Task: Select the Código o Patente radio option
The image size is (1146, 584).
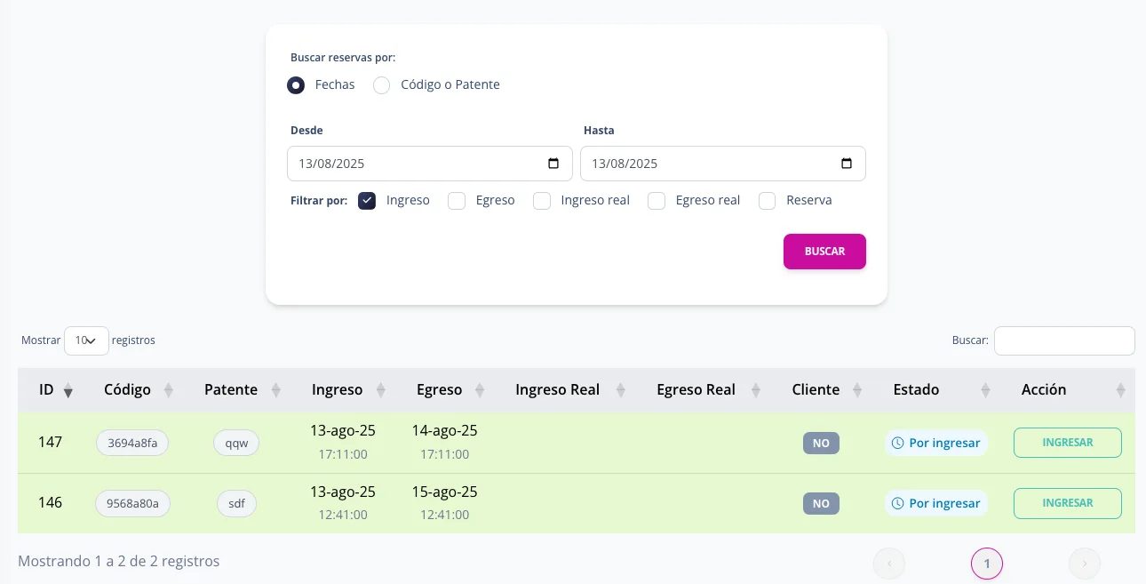Action: coord(382,85)
